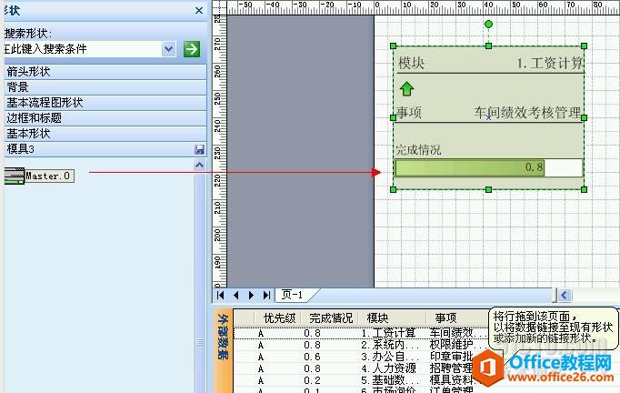This screenshot has width=620, height=393.
Task: Click the green search arrow button
Action: point(192,49)
